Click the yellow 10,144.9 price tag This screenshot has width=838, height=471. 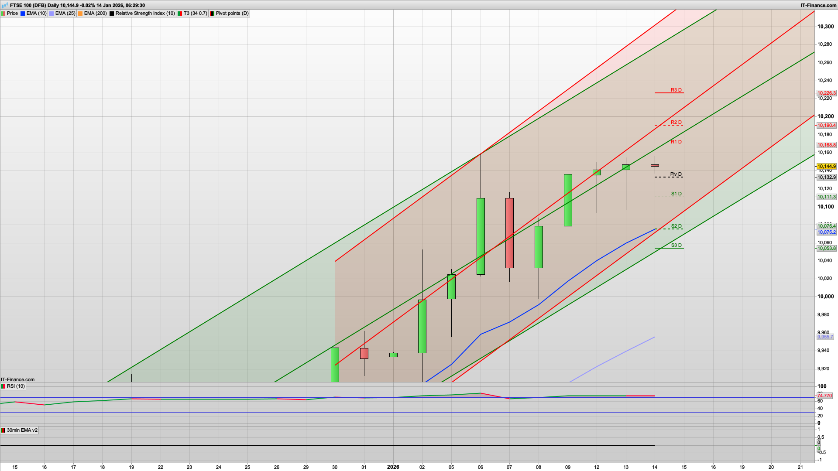pos(826,167)
